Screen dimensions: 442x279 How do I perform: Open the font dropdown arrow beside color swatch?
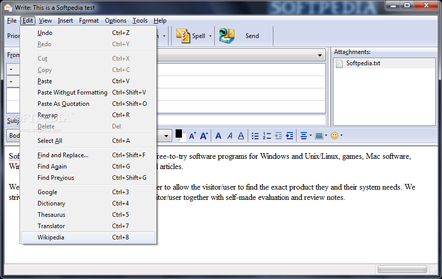pos(167,136)
